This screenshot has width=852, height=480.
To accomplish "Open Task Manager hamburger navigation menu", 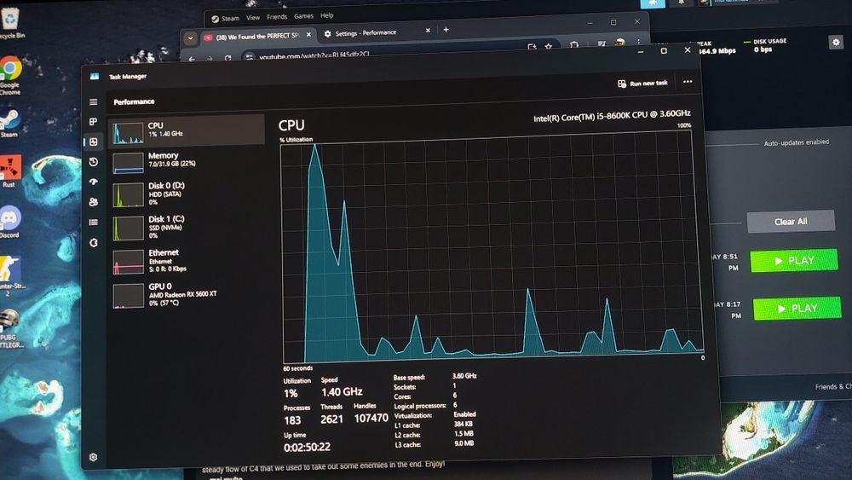I will coord(94,101).
